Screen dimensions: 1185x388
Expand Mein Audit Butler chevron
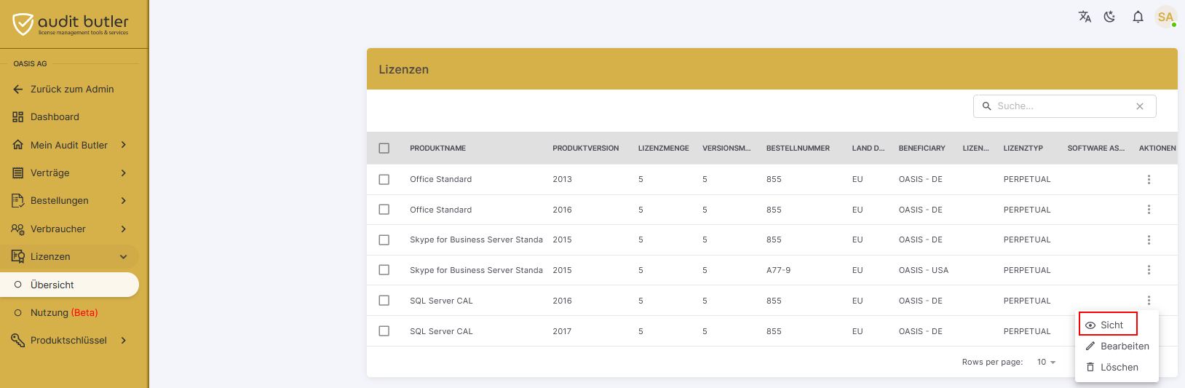pyautogui.click(x=124, y=145)
